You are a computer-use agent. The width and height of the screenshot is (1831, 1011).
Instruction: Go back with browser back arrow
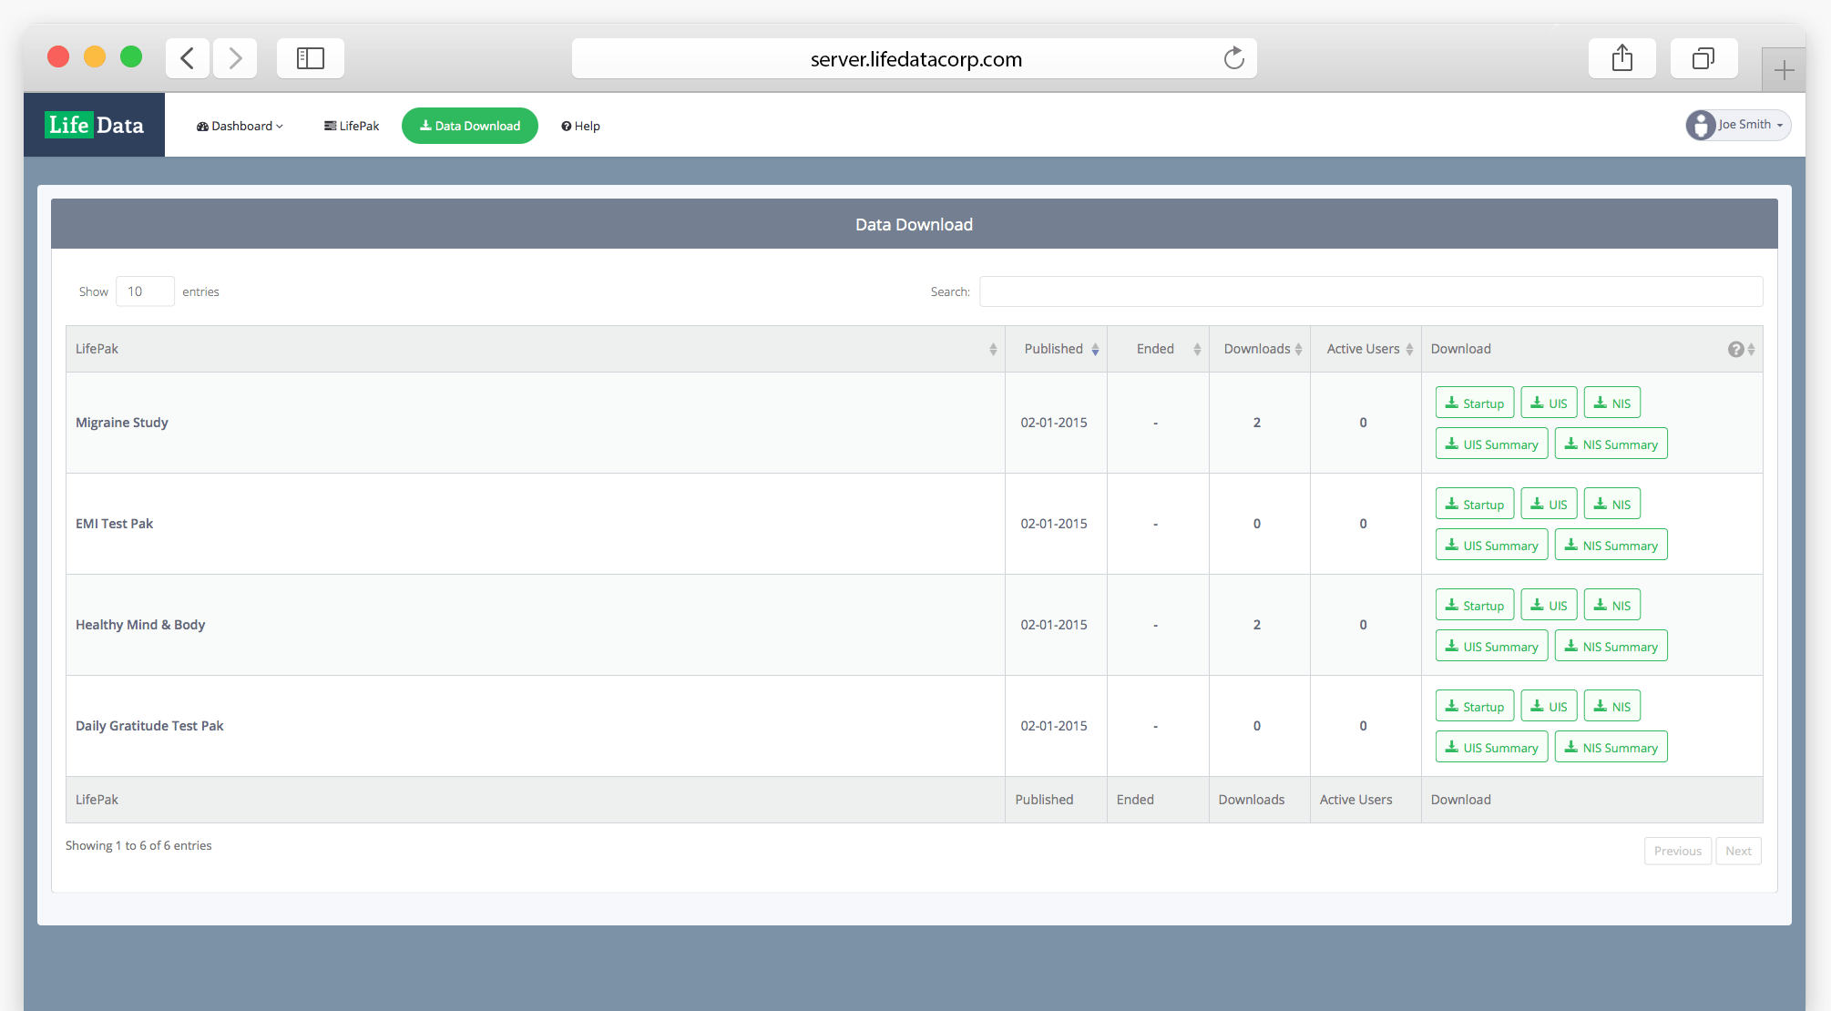pos(188,59)
